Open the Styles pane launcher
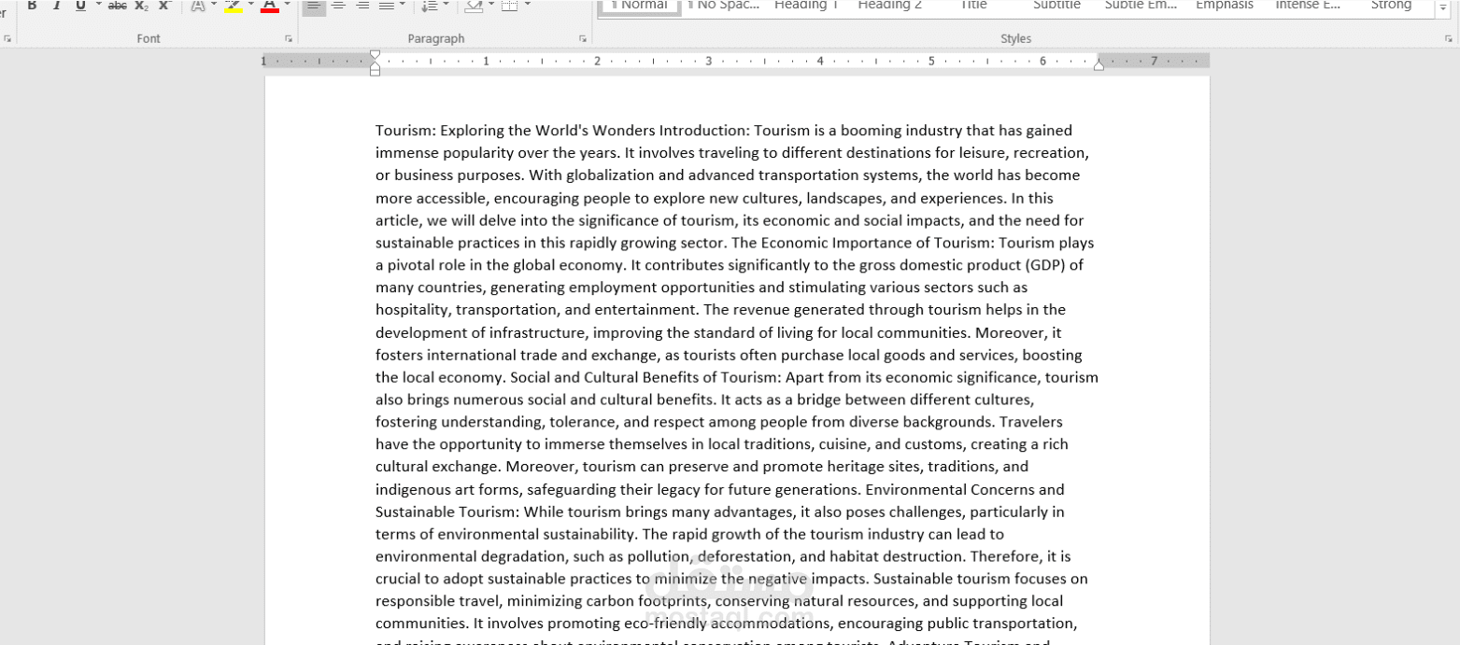This screenshot has height=645, width=1460. tap(1449, 39)
